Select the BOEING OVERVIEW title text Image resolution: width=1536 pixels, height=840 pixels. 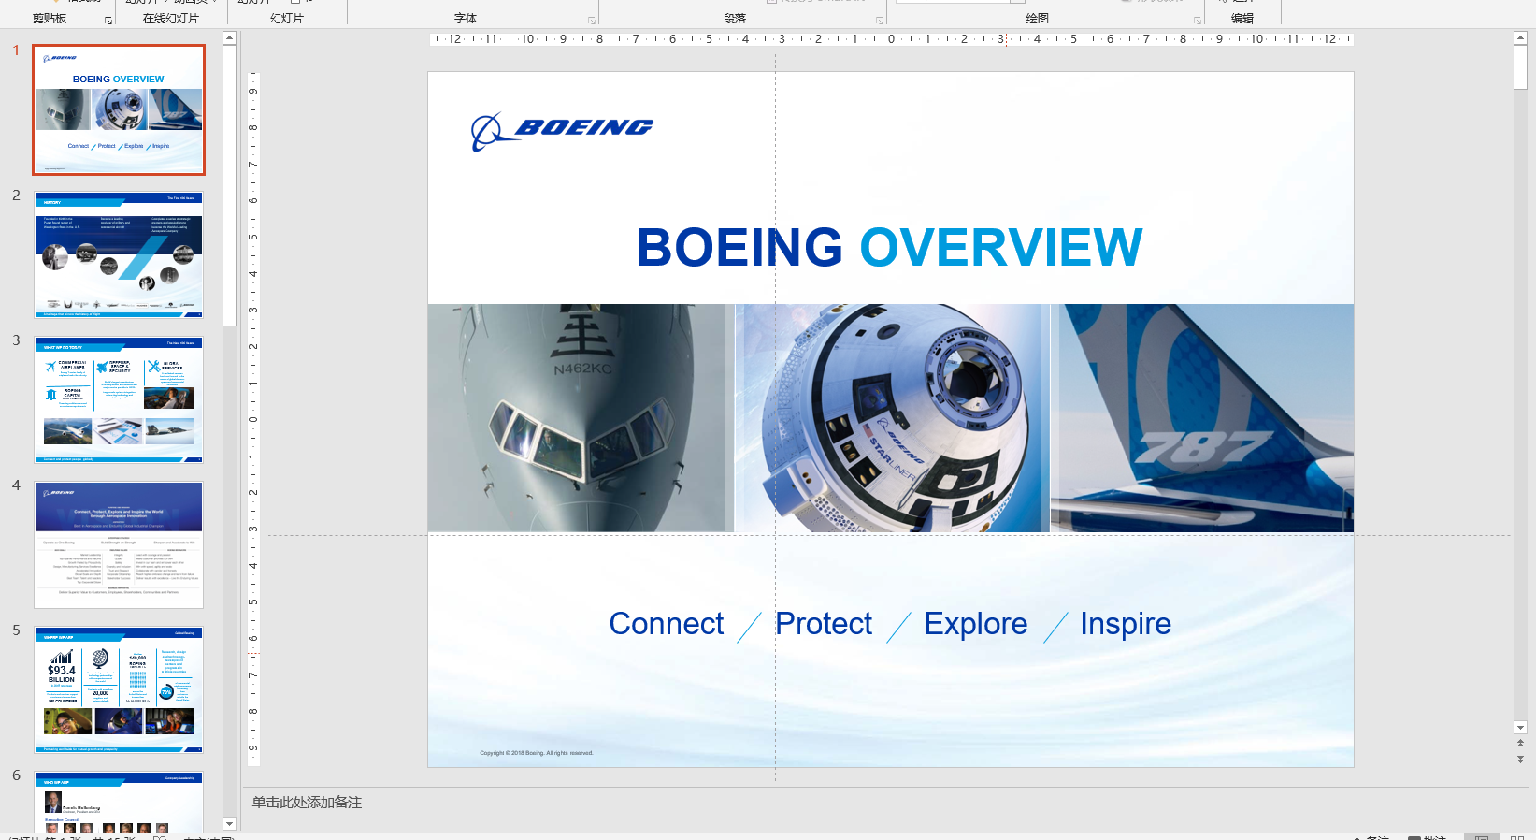pos(889,248)
